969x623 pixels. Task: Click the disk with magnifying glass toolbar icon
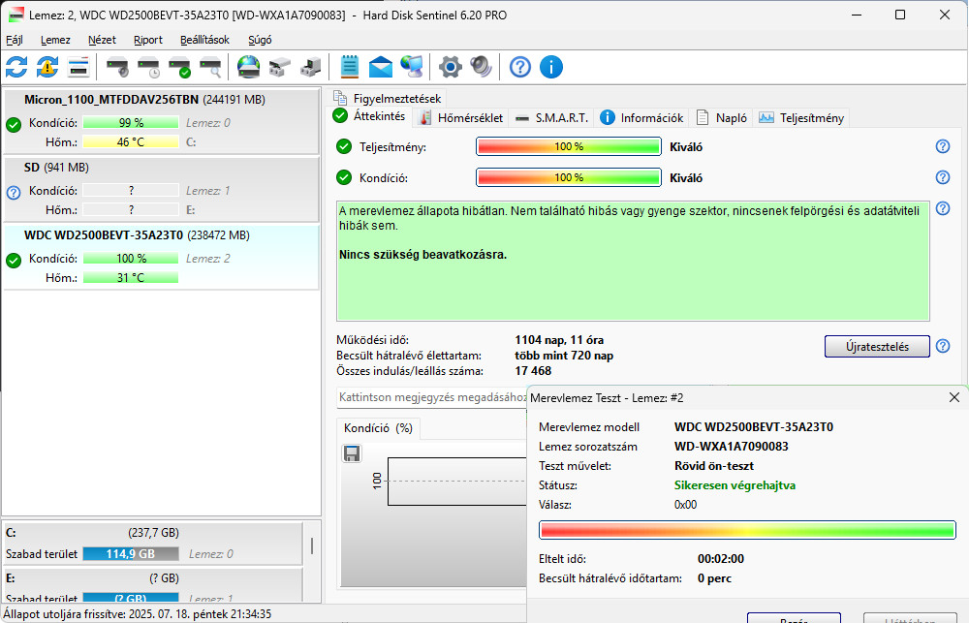(x=210, y=67)
